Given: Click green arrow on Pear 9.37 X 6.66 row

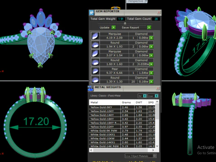Looking at the screenshot, I should [152, 73].
